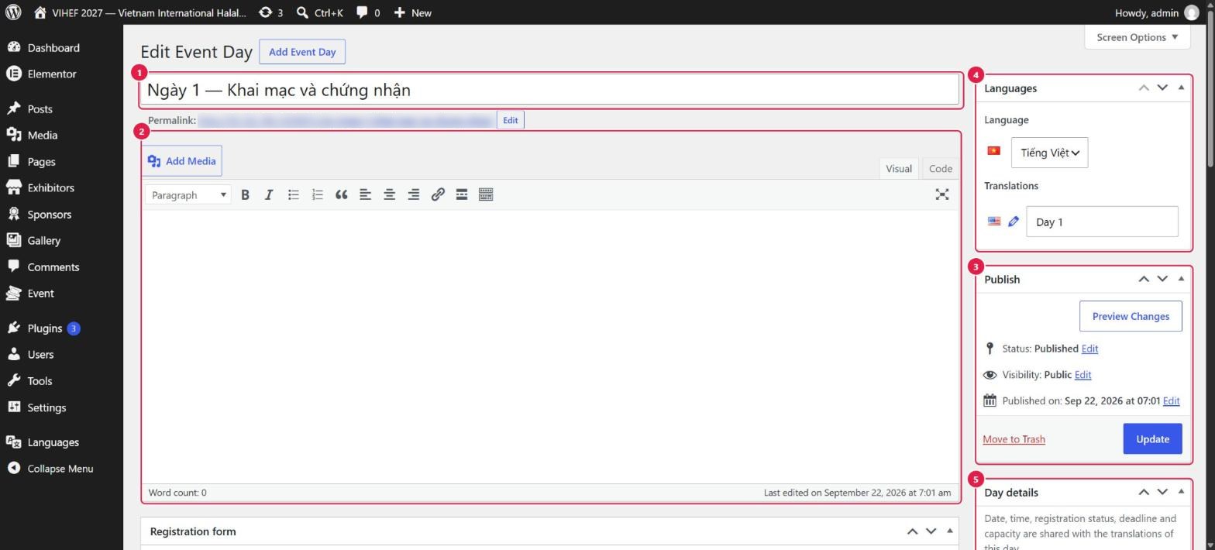This screenshot has height=550, width=1215.
Task: Open Elementor from the sidebar
Action: coord(51,74)
